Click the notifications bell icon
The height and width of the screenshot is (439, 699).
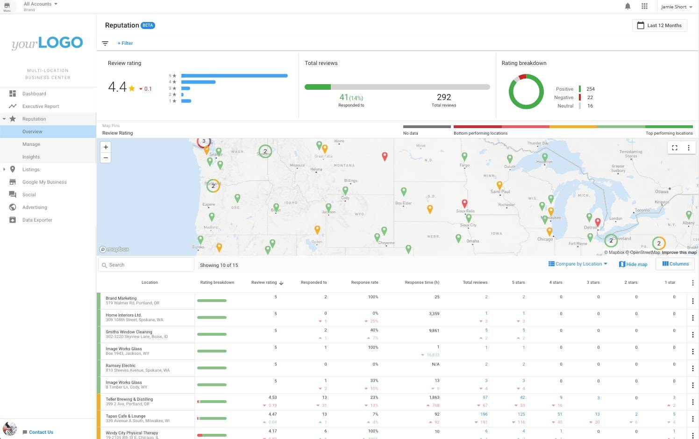628,7
